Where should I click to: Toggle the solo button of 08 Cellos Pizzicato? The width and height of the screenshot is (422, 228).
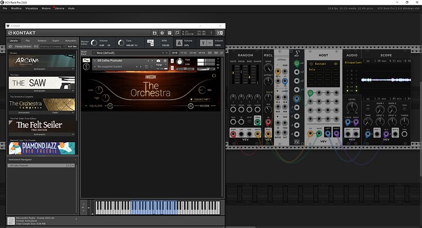pyautogui.click(x=172, y=61)
